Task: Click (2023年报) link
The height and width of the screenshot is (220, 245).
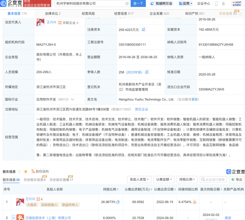Action: coord(134,72)
